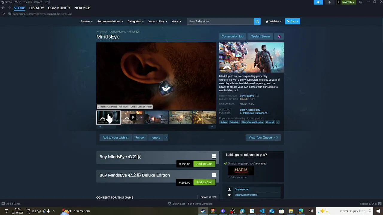This screenshot has height=215, width=383.
Task: Open the Noamch account dropdown
Action: tap(348, 2)
